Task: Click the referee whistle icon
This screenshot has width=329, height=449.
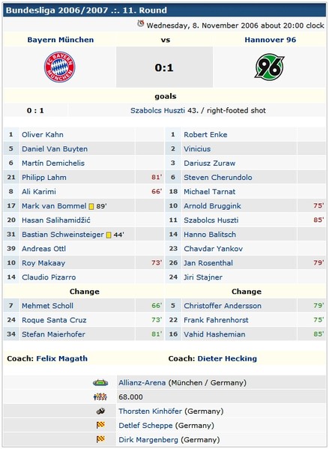Action: 100,412
